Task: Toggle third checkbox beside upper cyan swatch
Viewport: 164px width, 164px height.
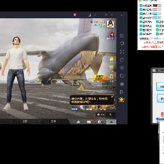Action: pyautogui.click(x=141, y=14)
